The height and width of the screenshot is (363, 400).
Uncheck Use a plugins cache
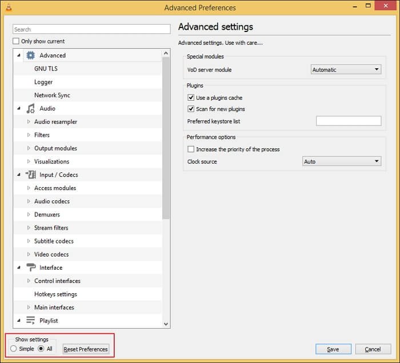click(191, 98)
